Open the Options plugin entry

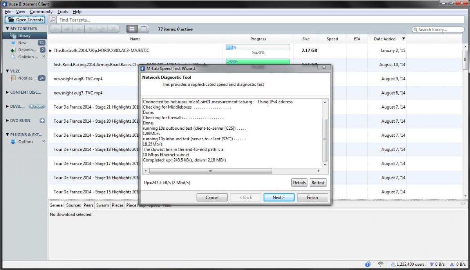coord(25,141)
